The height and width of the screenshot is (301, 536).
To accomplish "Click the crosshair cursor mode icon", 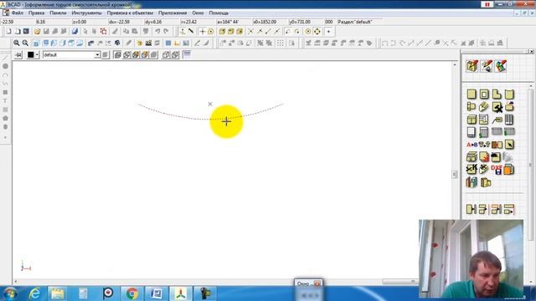I will point(202,32).
